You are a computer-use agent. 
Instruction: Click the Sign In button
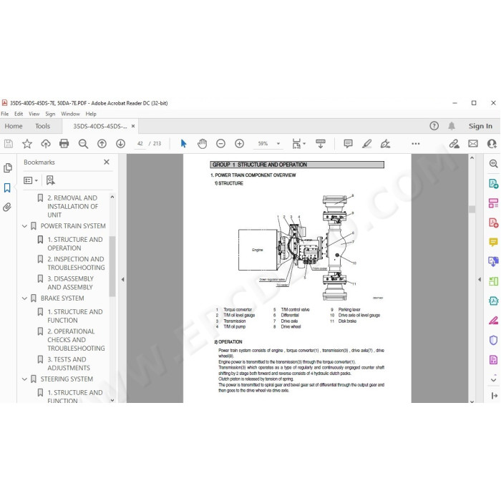tap(480, 126)
